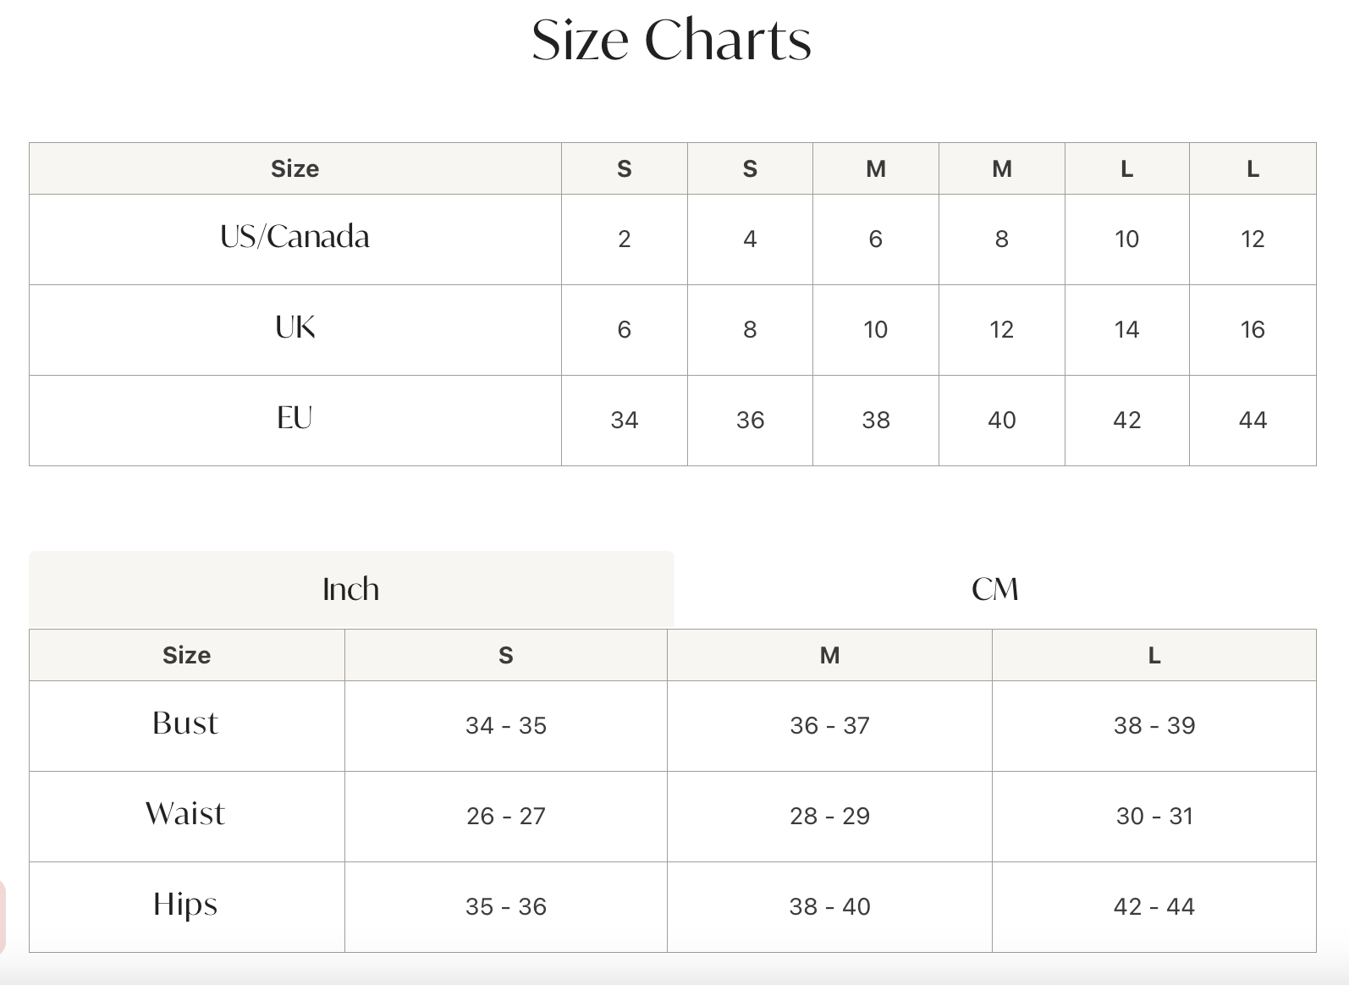Select the hips measurement 38 - 40
The width and height of the screenshot is (1349, 985).
pos(829,907)
